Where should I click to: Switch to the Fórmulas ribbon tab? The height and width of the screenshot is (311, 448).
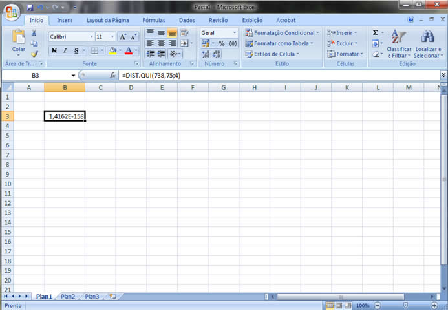[x=153, y=20]
